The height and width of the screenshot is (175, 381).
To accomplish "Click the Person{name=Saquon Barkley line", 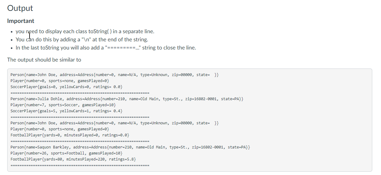I will click(130, 147).
